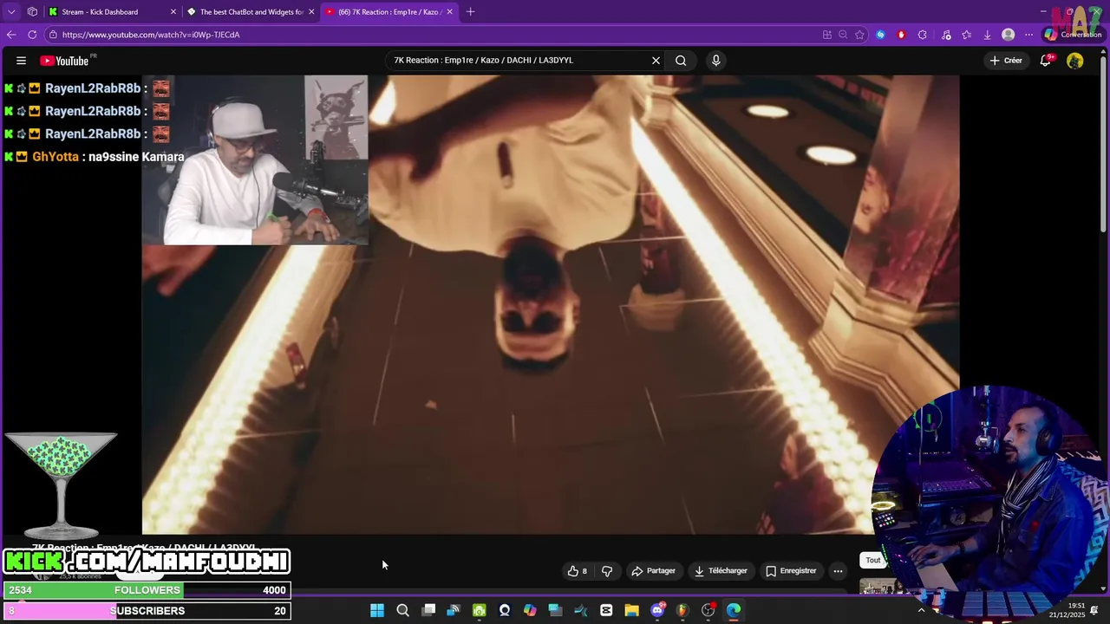
Task: Close the Kick Dashboard tab
Action: coord(173,12)
